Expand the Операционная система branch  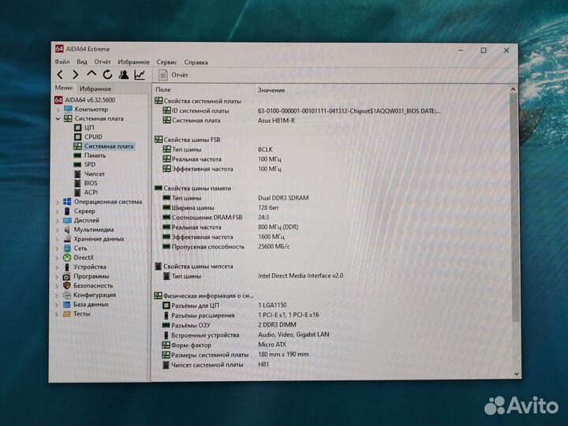[58, 202]
